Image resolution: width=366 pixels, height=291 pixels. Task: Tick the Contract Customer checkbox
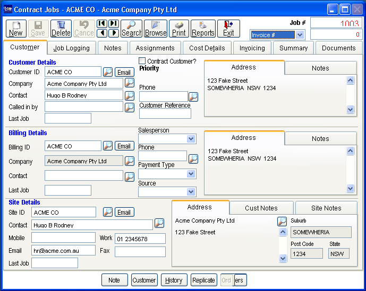(142, 61)
